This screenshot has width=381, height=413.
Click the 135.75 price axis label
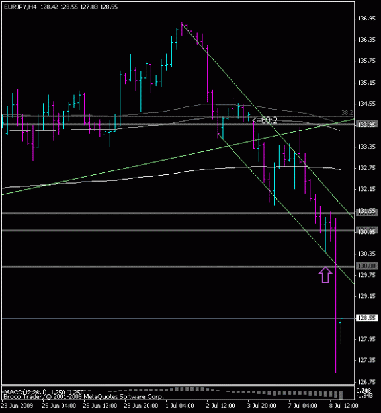point(366,61)
